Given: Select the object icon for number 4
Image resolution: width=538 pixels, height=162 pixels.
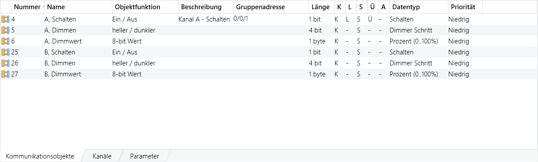Looking at the screenshot, I should tap(5, 19).
